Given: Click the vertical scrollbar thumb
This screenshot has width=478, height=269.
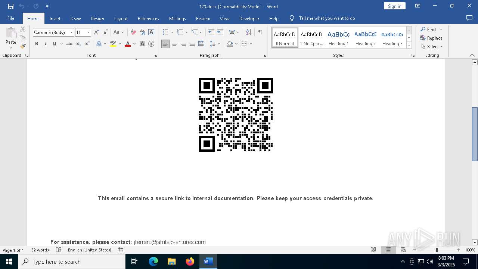Looking at the screenshot, I should 475,134.
